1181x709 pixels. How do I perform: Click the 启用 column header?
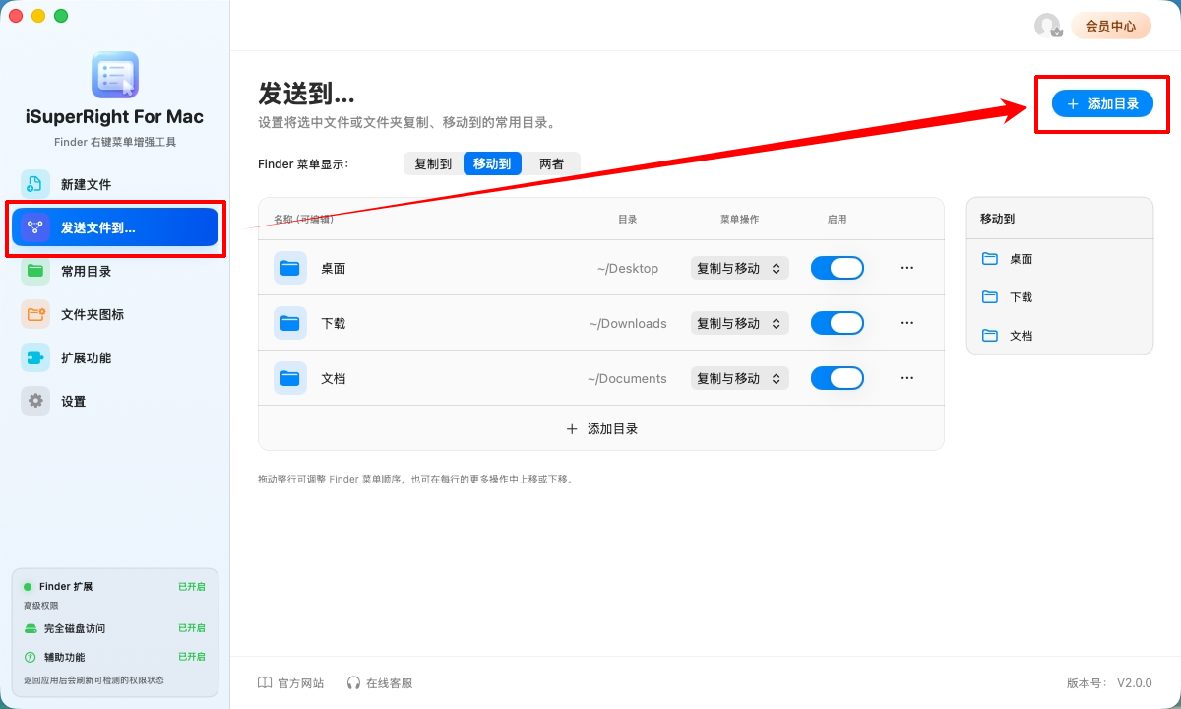pos(838,219)
